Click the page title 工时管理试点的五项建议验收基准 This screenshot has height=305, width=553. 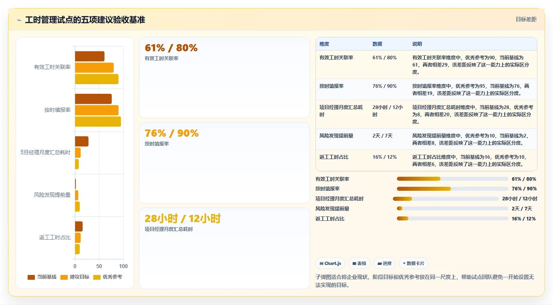click(x=85, y=20)
